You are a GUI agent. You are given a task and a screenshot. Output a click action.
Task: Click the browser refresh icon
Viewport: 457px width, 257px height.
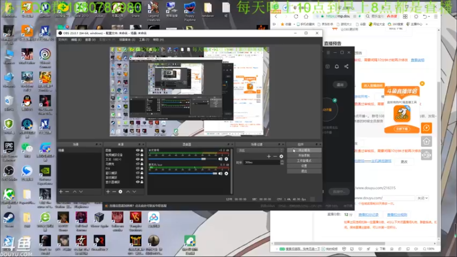296,17
